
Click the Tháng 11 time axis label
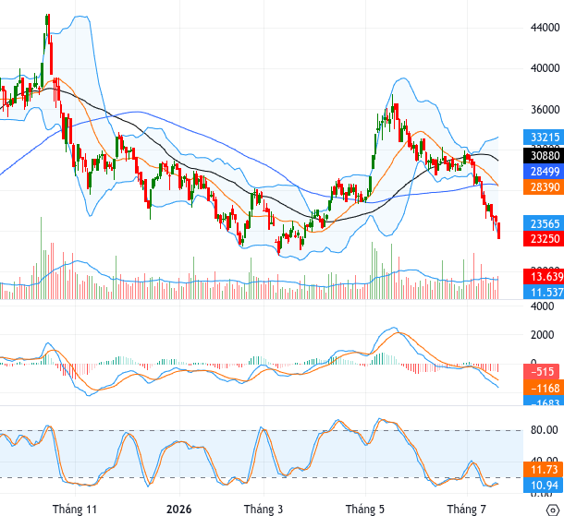[x=75, y=509]
